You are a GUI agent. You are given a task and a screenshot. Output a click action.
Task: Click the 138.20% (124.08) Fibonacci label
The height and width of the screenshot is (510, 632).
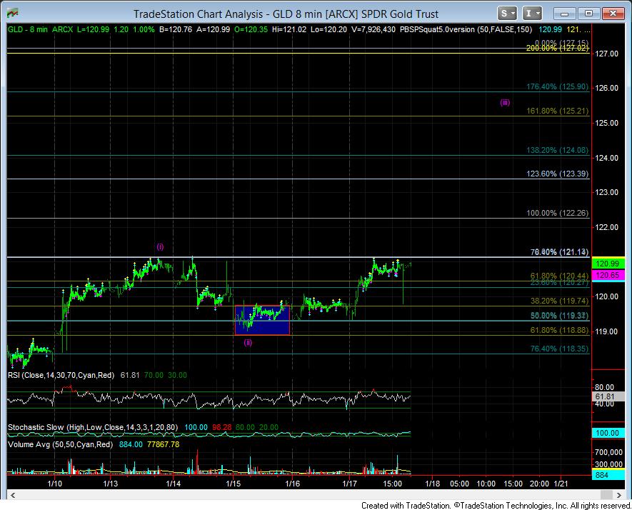pos(558,150)
